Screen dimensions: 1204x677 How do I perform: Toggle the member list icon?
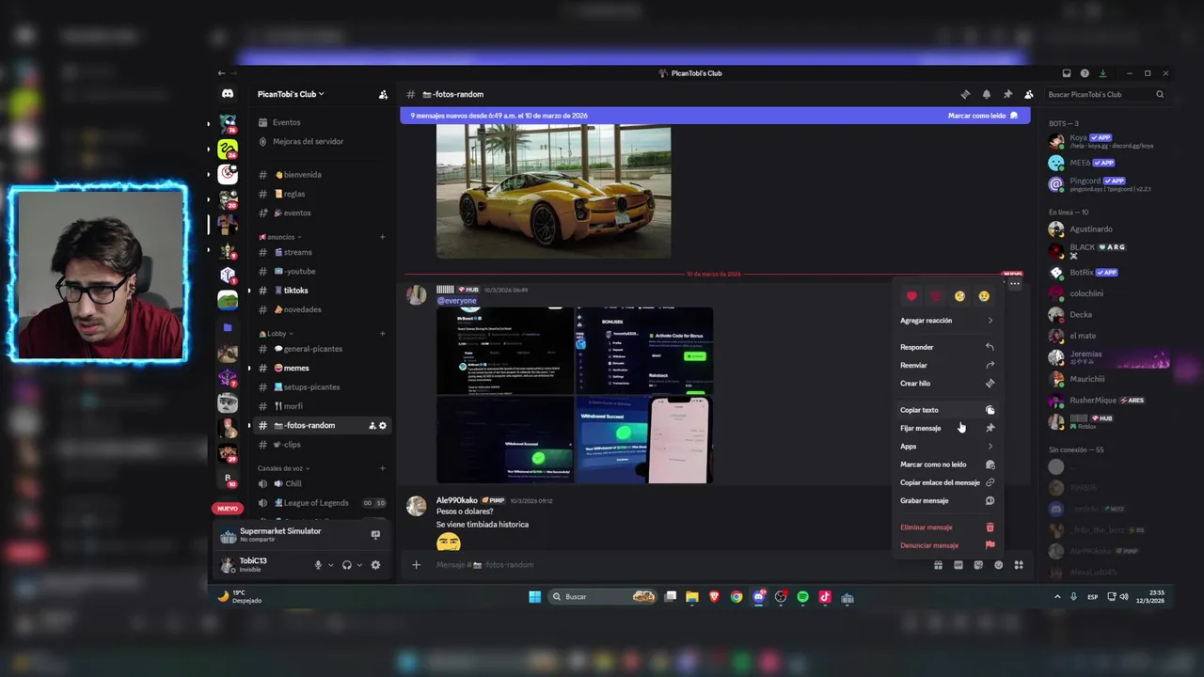pyautogui.click(x=1028, y=94)
